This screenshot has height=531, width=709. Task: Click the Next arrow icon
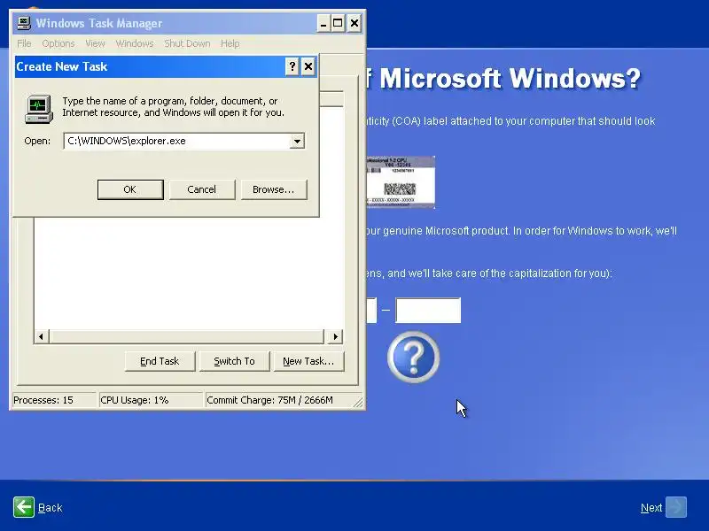[676, 507]
